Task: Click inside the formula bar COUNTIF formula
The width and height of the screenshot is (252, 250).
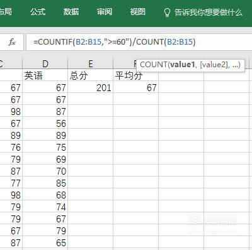Action: [115, 42]
